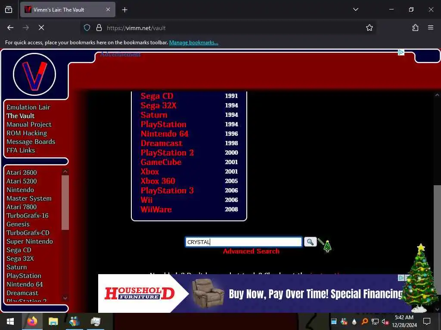Open Saturn in the console table

(154, 115)
